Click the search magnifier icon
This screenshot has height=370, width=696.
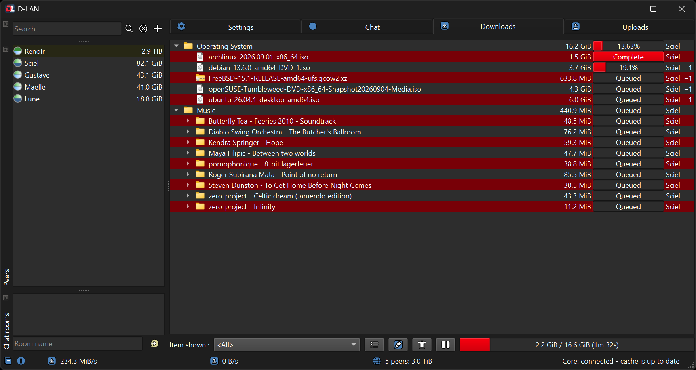(x=129, y=29)
